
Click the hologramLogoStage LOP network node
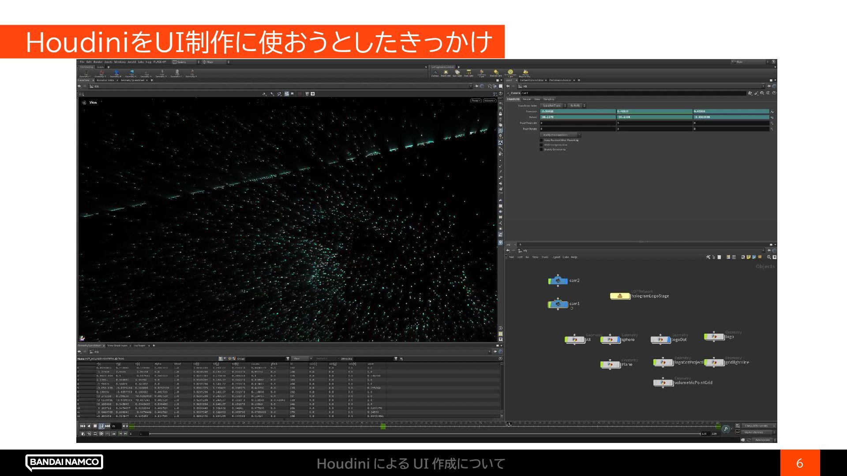[620, 296]
